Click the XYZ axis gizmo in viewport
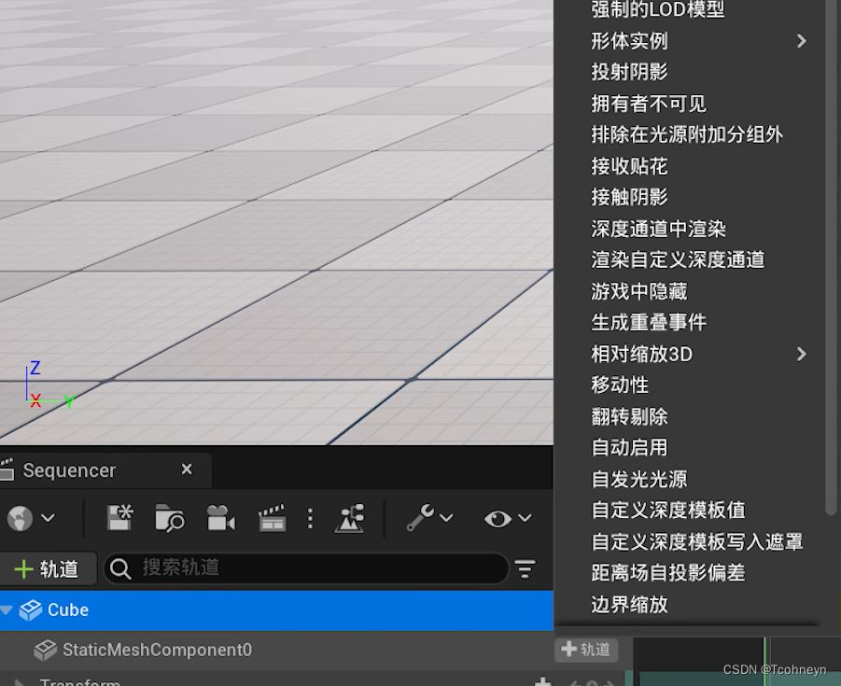The width and height of the screenshot is (841, 686). click(x=49, y=386)
